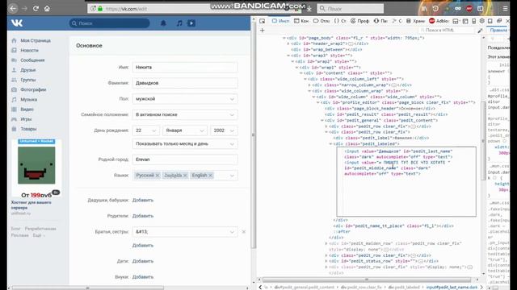Open the Firefox hamburger menu
The height and width of the screenshot is (290, 517).
click(505, 9)
